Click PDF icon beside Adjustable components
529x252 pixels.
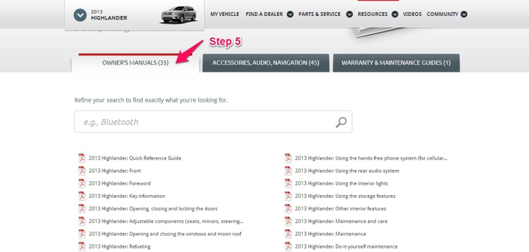point(82,222)
